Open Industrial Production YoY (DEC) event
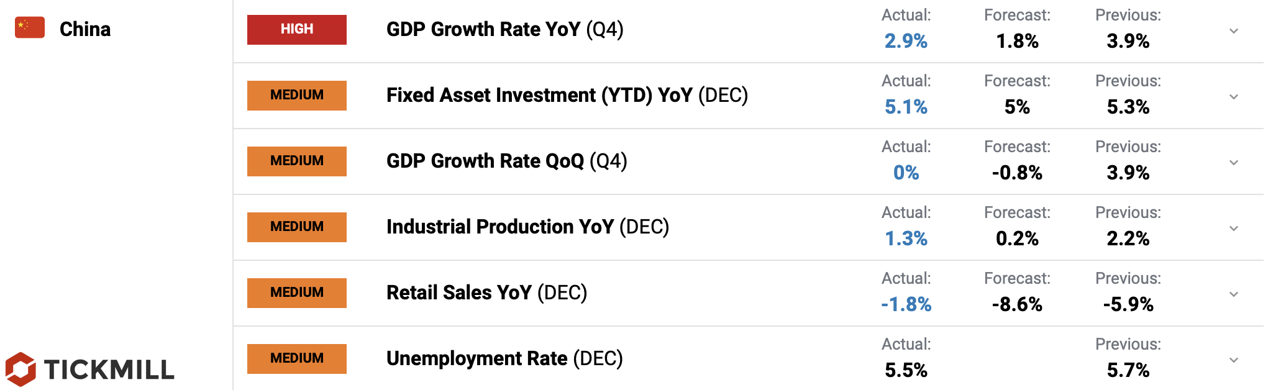The image size is (1286, 390). tap(527, 227)
